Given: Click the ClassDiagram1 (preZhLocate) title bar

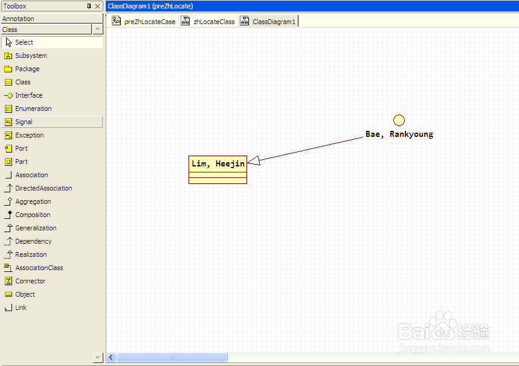Looking at the screenshot, I should coord(312,6).
